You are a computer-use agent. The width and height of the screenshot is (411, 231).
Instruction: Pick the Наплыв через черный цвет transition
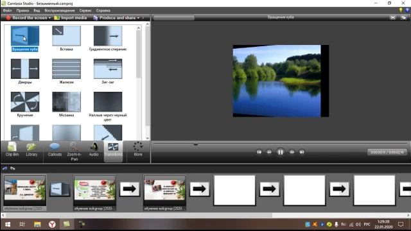[108, 101]
